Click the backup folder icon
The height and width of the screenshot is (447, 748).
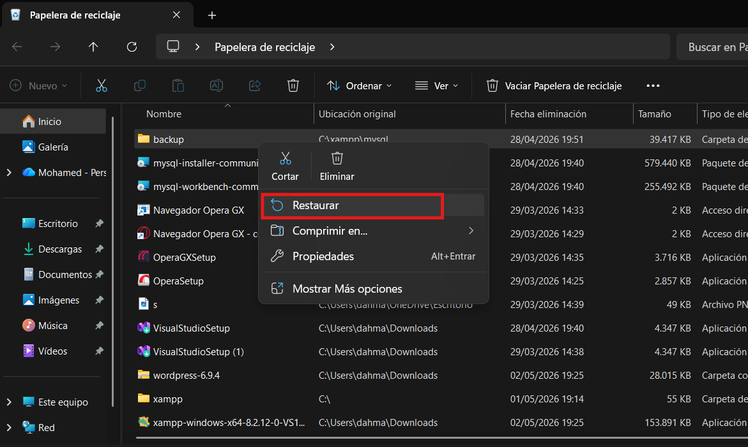144,139
